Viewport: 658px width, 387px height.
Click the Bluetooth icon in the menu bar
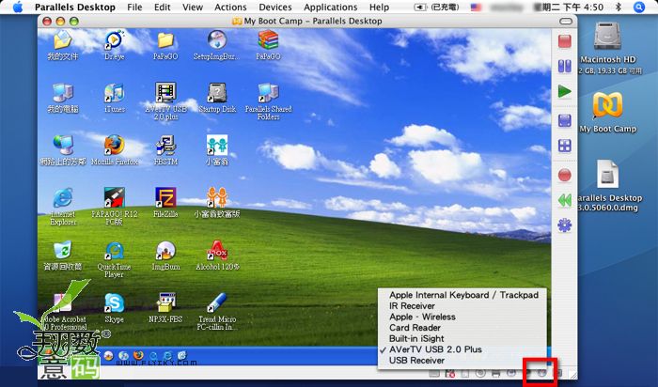coord(619,8)
